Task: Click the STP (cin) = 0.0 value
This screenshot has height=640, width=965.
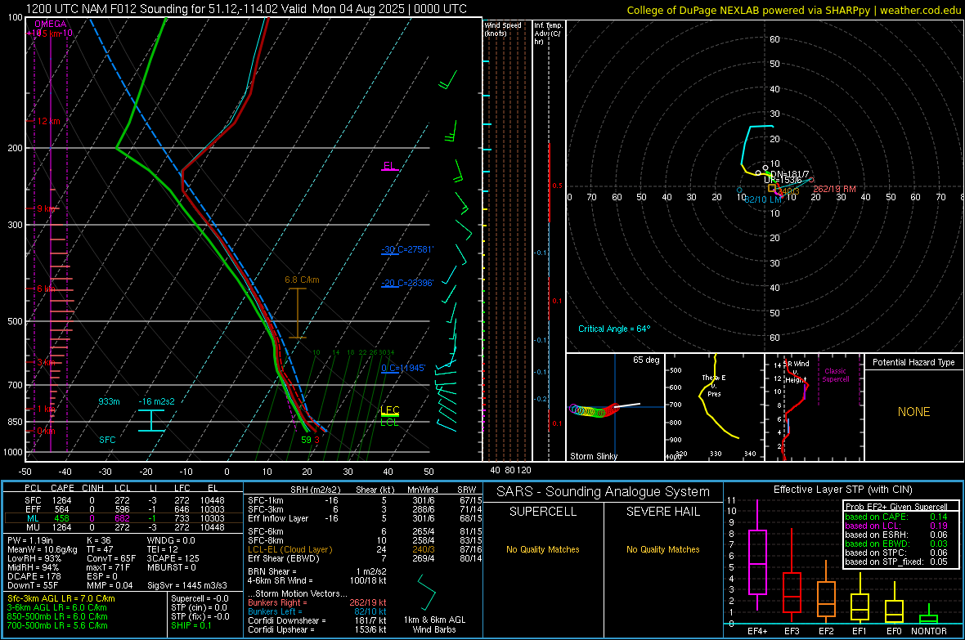Action: 199,607
